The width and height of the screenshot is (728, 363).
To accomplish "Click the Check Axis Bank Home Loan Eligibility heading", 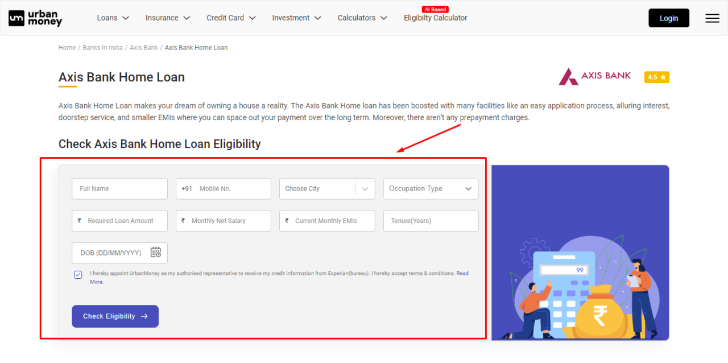I will click(x=160, y=144).
